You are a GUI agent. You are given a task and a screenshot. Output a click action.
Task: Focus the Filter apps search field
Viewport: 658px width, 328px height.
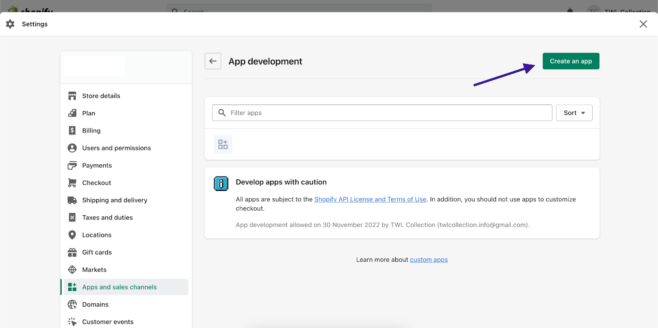coord(382,113)
